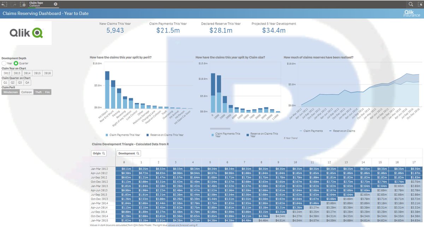Viewport: 424px width, 227px height.
Task: Select the Q1 claim quarter
Action: pyautogui.click(x=5, y=83)
